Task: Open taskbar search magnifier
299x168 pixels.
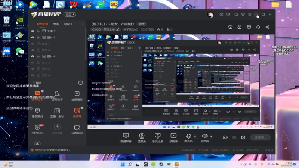Action: (130, 164)
